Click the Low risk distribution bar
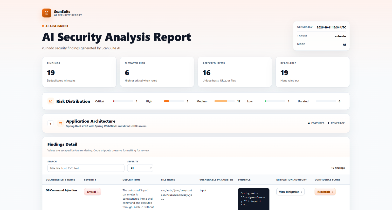 click(275, 101)
